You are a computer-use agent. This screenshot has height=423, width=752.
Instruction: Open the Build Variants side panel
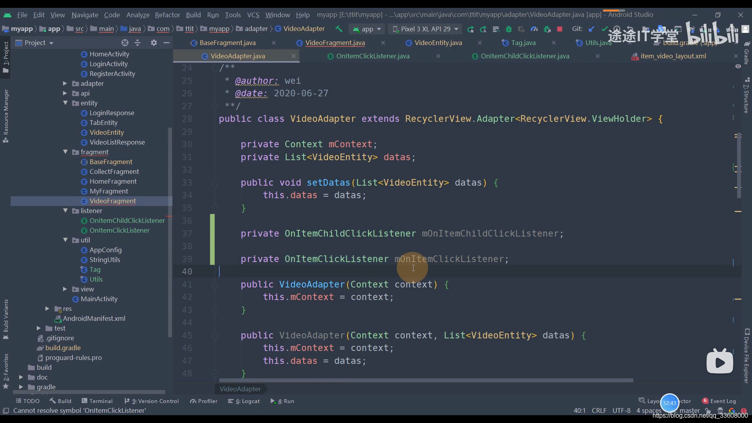pyautogui.click(x=6, y=319)
